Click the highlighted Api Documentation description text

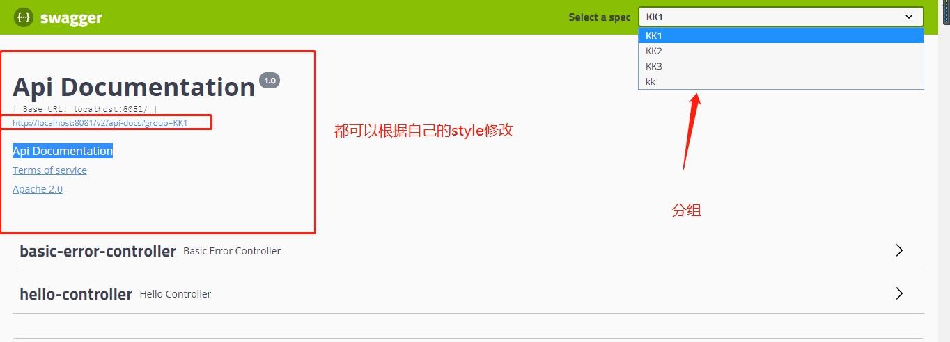(63, 151)
